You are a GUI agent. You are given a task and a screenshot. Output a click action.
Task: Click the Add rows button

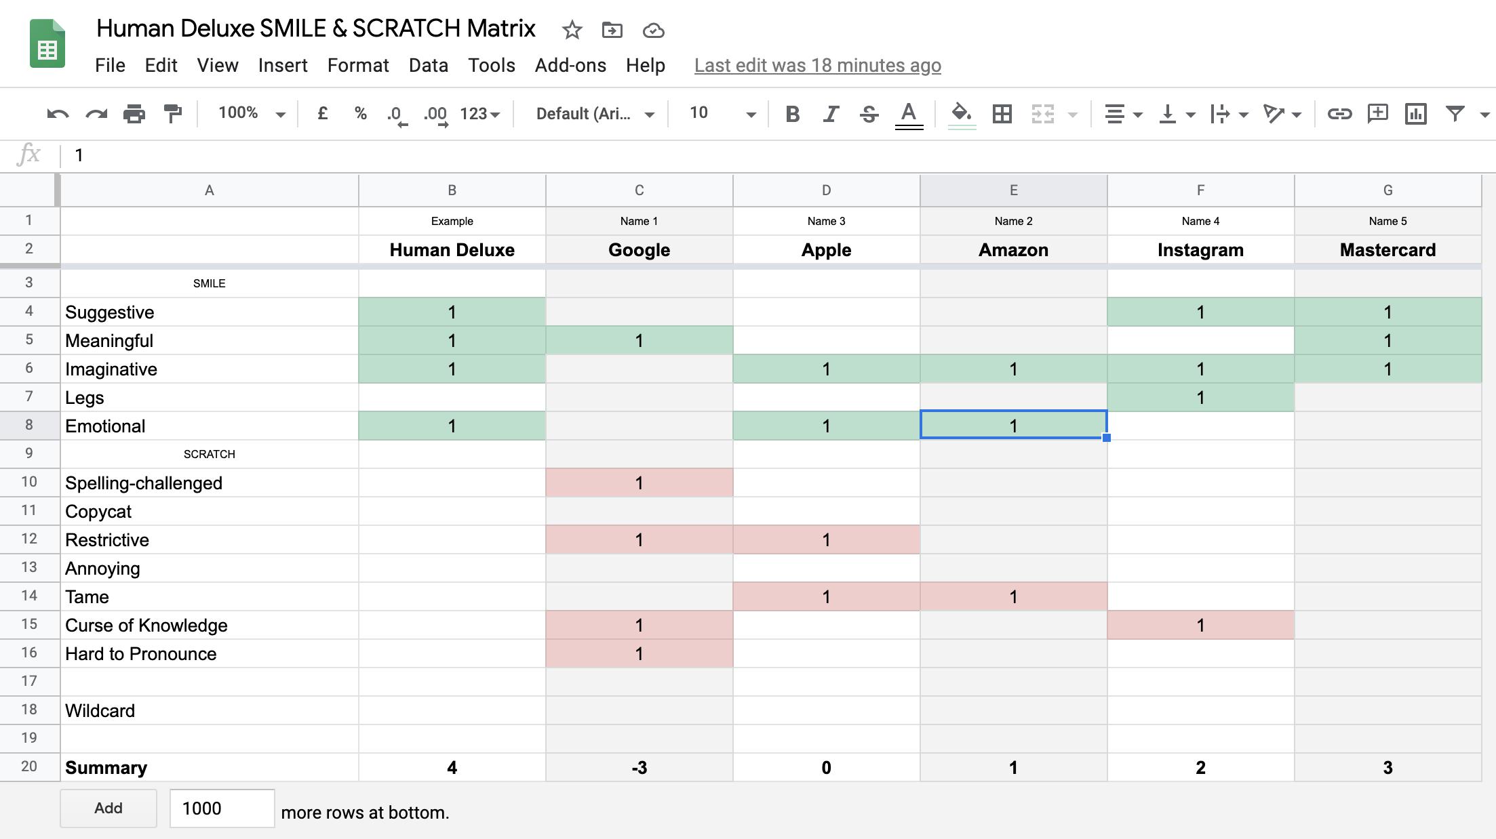point(109,808)
